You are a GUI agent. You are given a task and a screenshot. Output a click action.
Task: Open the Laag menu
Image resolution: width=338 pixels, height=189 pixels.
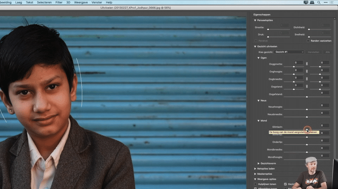click(x=19, y=2)
